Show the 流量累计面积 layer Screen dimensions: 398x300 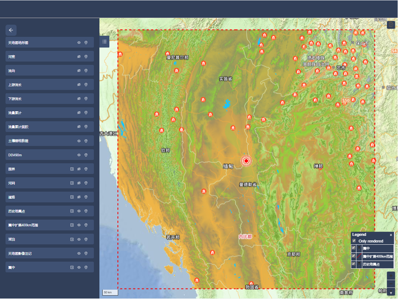click(x=79, y=127)
